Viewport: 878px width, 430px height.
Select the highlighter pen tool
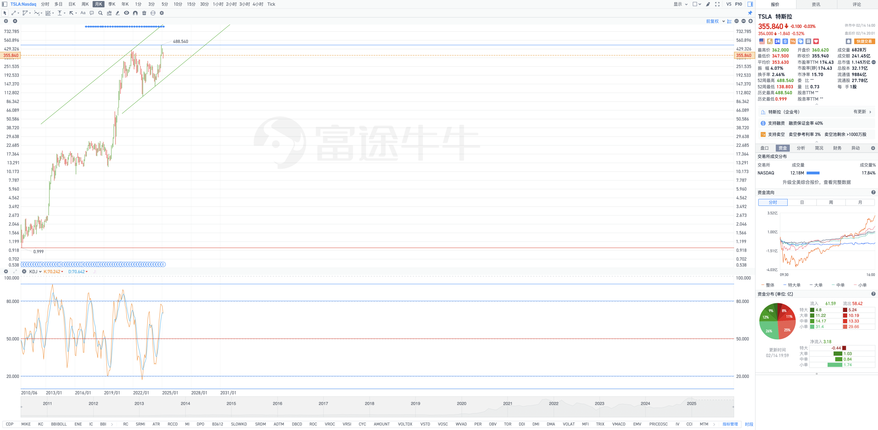click(x=118, y=13)
